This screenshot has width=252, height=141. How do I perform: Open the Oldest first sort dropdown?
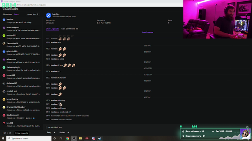click(x=33, y=14)
